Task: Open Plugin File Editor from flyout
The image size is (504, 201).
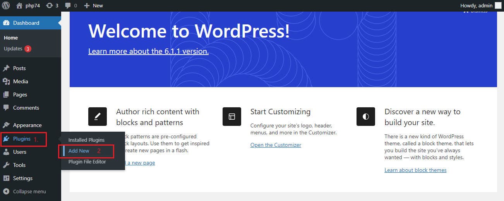Action: 87,161
